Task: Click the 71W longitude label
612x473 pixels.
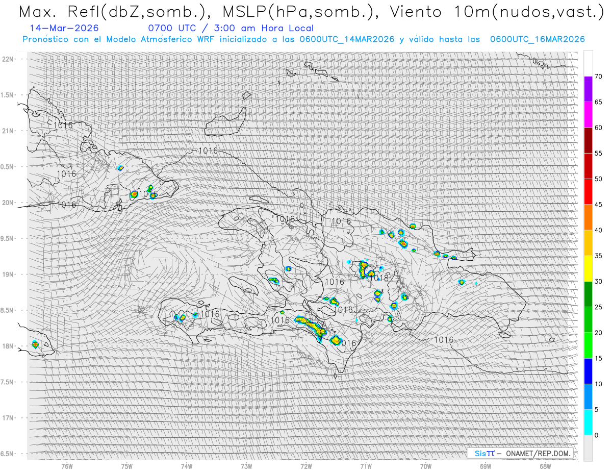Action: [366, 466]
